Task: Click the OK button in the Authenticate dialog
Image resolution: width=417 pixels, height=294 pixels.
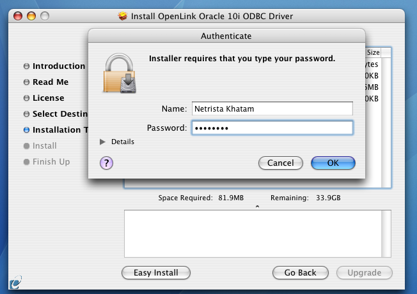Action: point(333,163)
